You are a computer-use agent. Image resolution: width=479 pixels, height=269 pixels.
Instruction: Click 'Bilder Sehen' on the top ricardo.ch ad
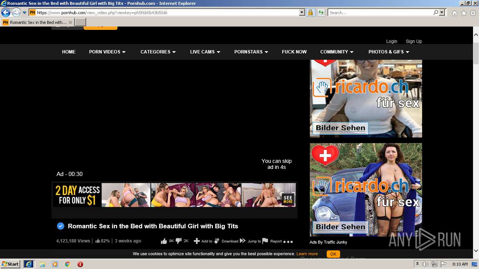[x=340, y=128]
